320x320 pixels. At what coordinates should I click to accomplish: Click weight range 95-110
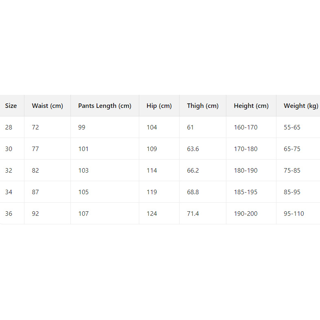[x=294, y=214]
